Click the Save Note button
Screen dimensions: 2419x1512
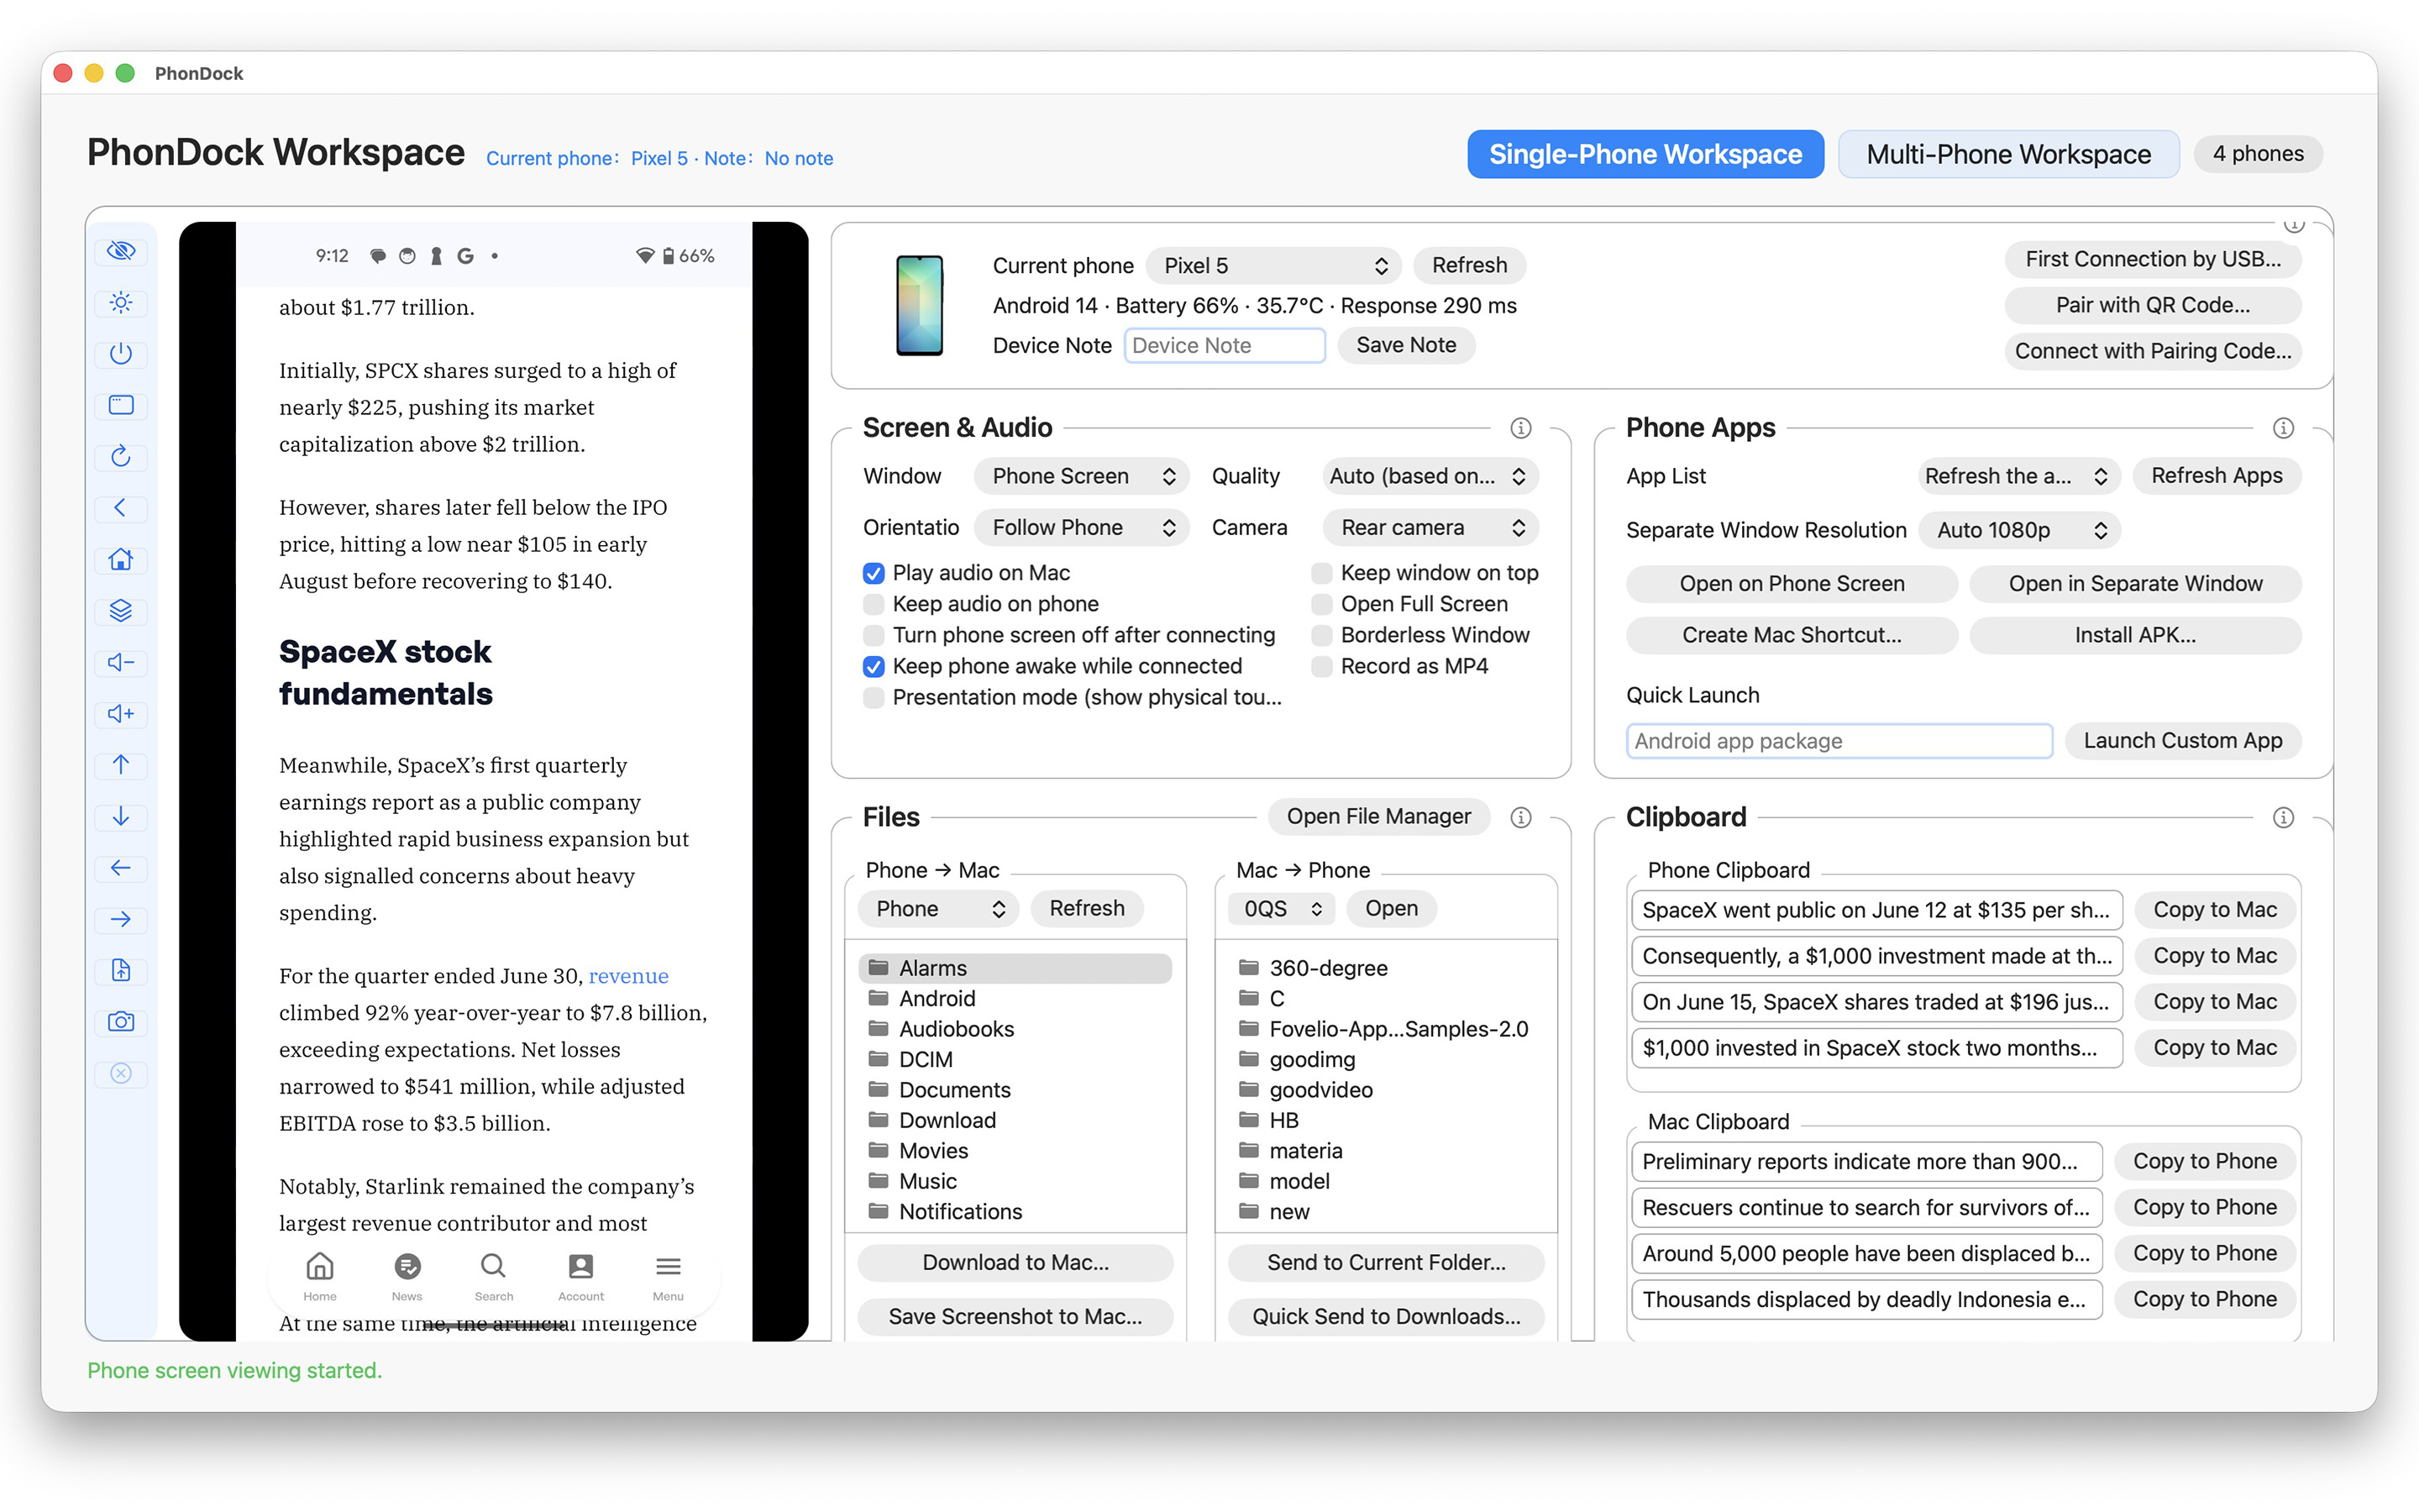pyautogui.click(x=1405, y=345)
